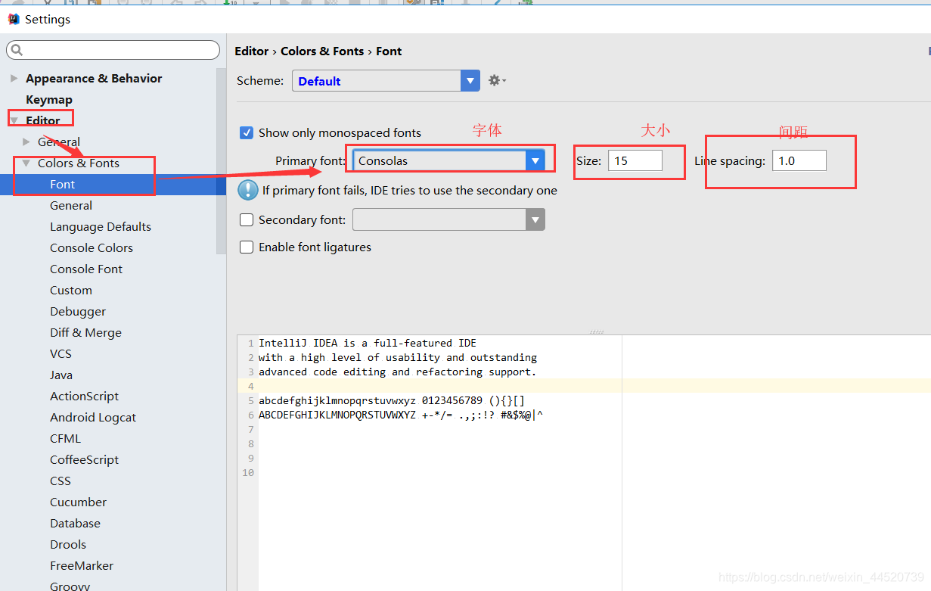The width and height of the screenshot is (931, 591).
Task: Enable font ligatures checkbox
Action: [x=247, y=247]
